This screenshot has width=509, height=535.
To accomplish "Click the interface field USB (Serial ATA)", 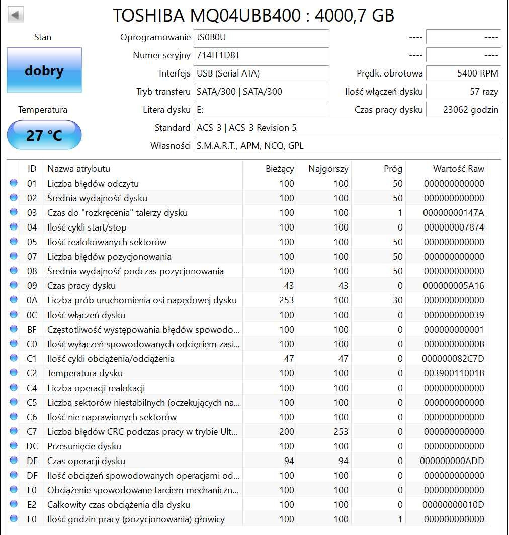I will pos(261,73).
